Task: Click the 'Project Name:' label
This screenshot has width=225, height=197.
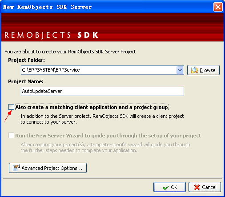Action: pos(26,81)
